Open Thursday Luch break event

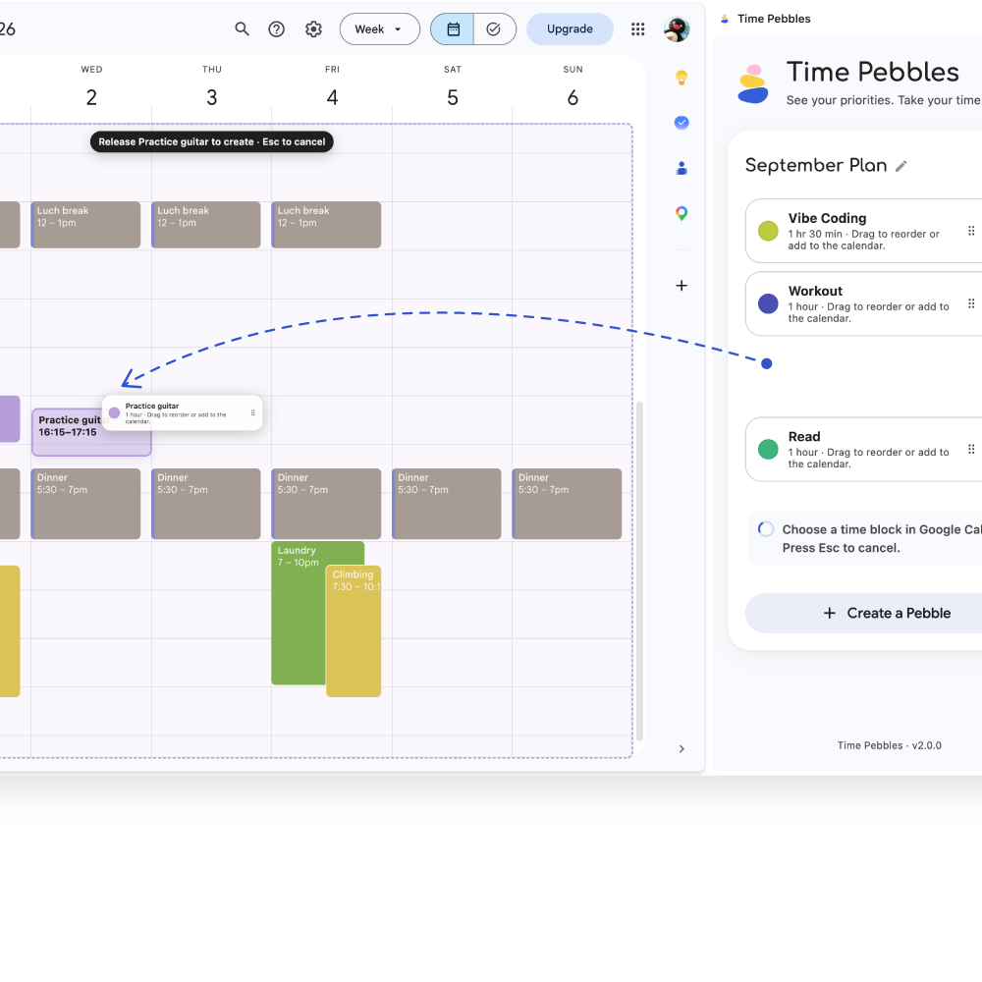pyautogui.click(x=206, y=225)
